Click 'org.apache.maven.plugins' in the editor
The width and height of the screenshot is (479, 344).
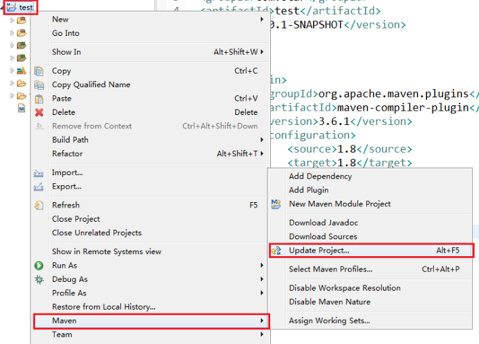(393, 94)
